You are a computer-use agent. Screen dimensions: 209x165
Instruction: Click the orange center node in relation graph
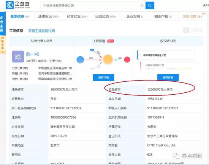click(108, 59)
